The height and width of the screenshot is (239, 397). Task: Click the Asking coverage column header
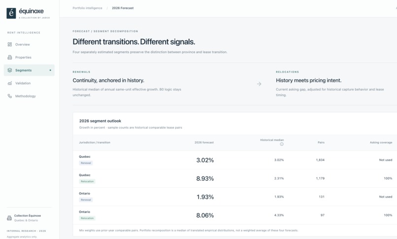381,142
